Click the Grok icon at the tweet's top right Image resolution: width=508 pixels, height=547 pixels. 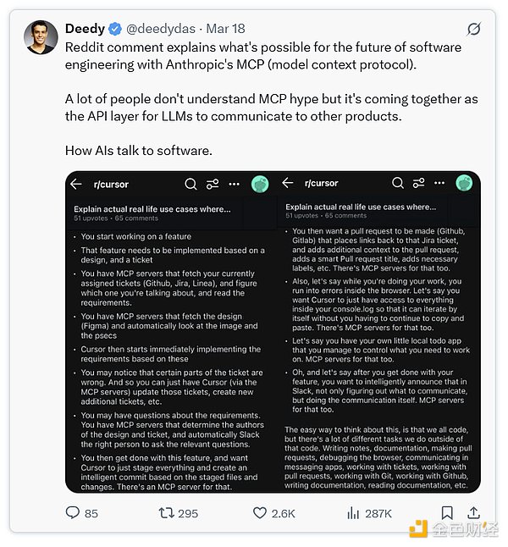point(474,30)
